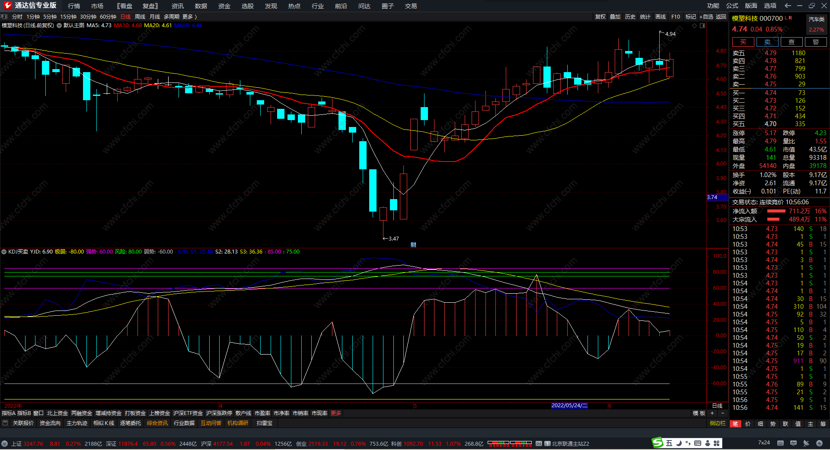
Task: Click the 净流入额 red progress bar
Action: [776, 211]
